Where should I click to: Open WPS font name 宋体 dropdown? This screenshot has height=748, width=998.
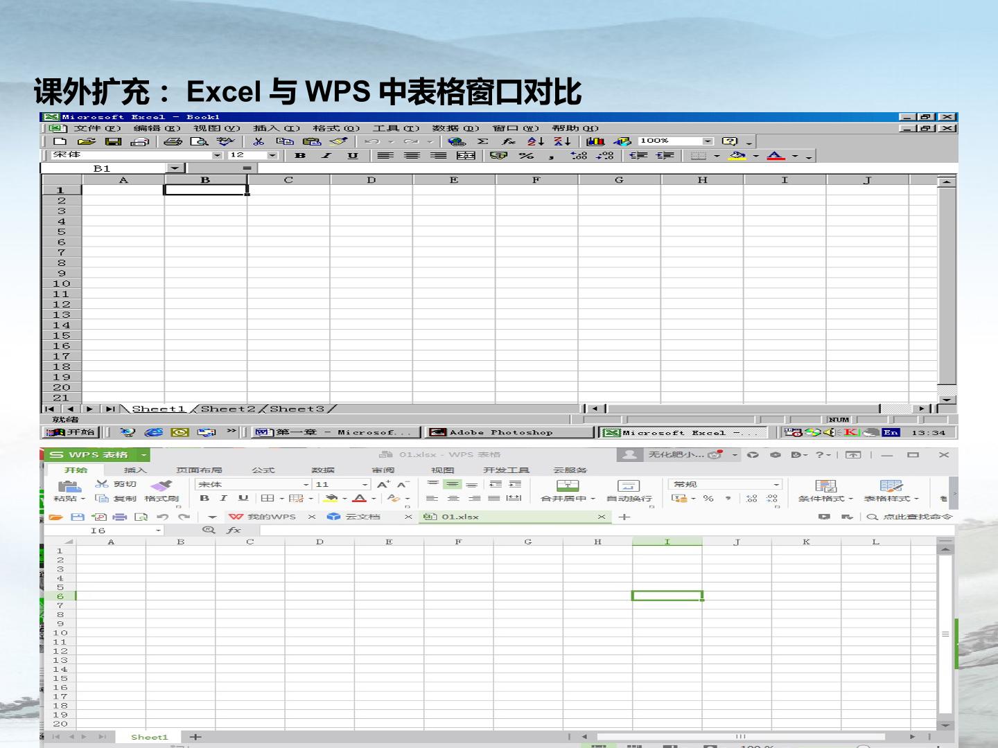tap(306, 485)
